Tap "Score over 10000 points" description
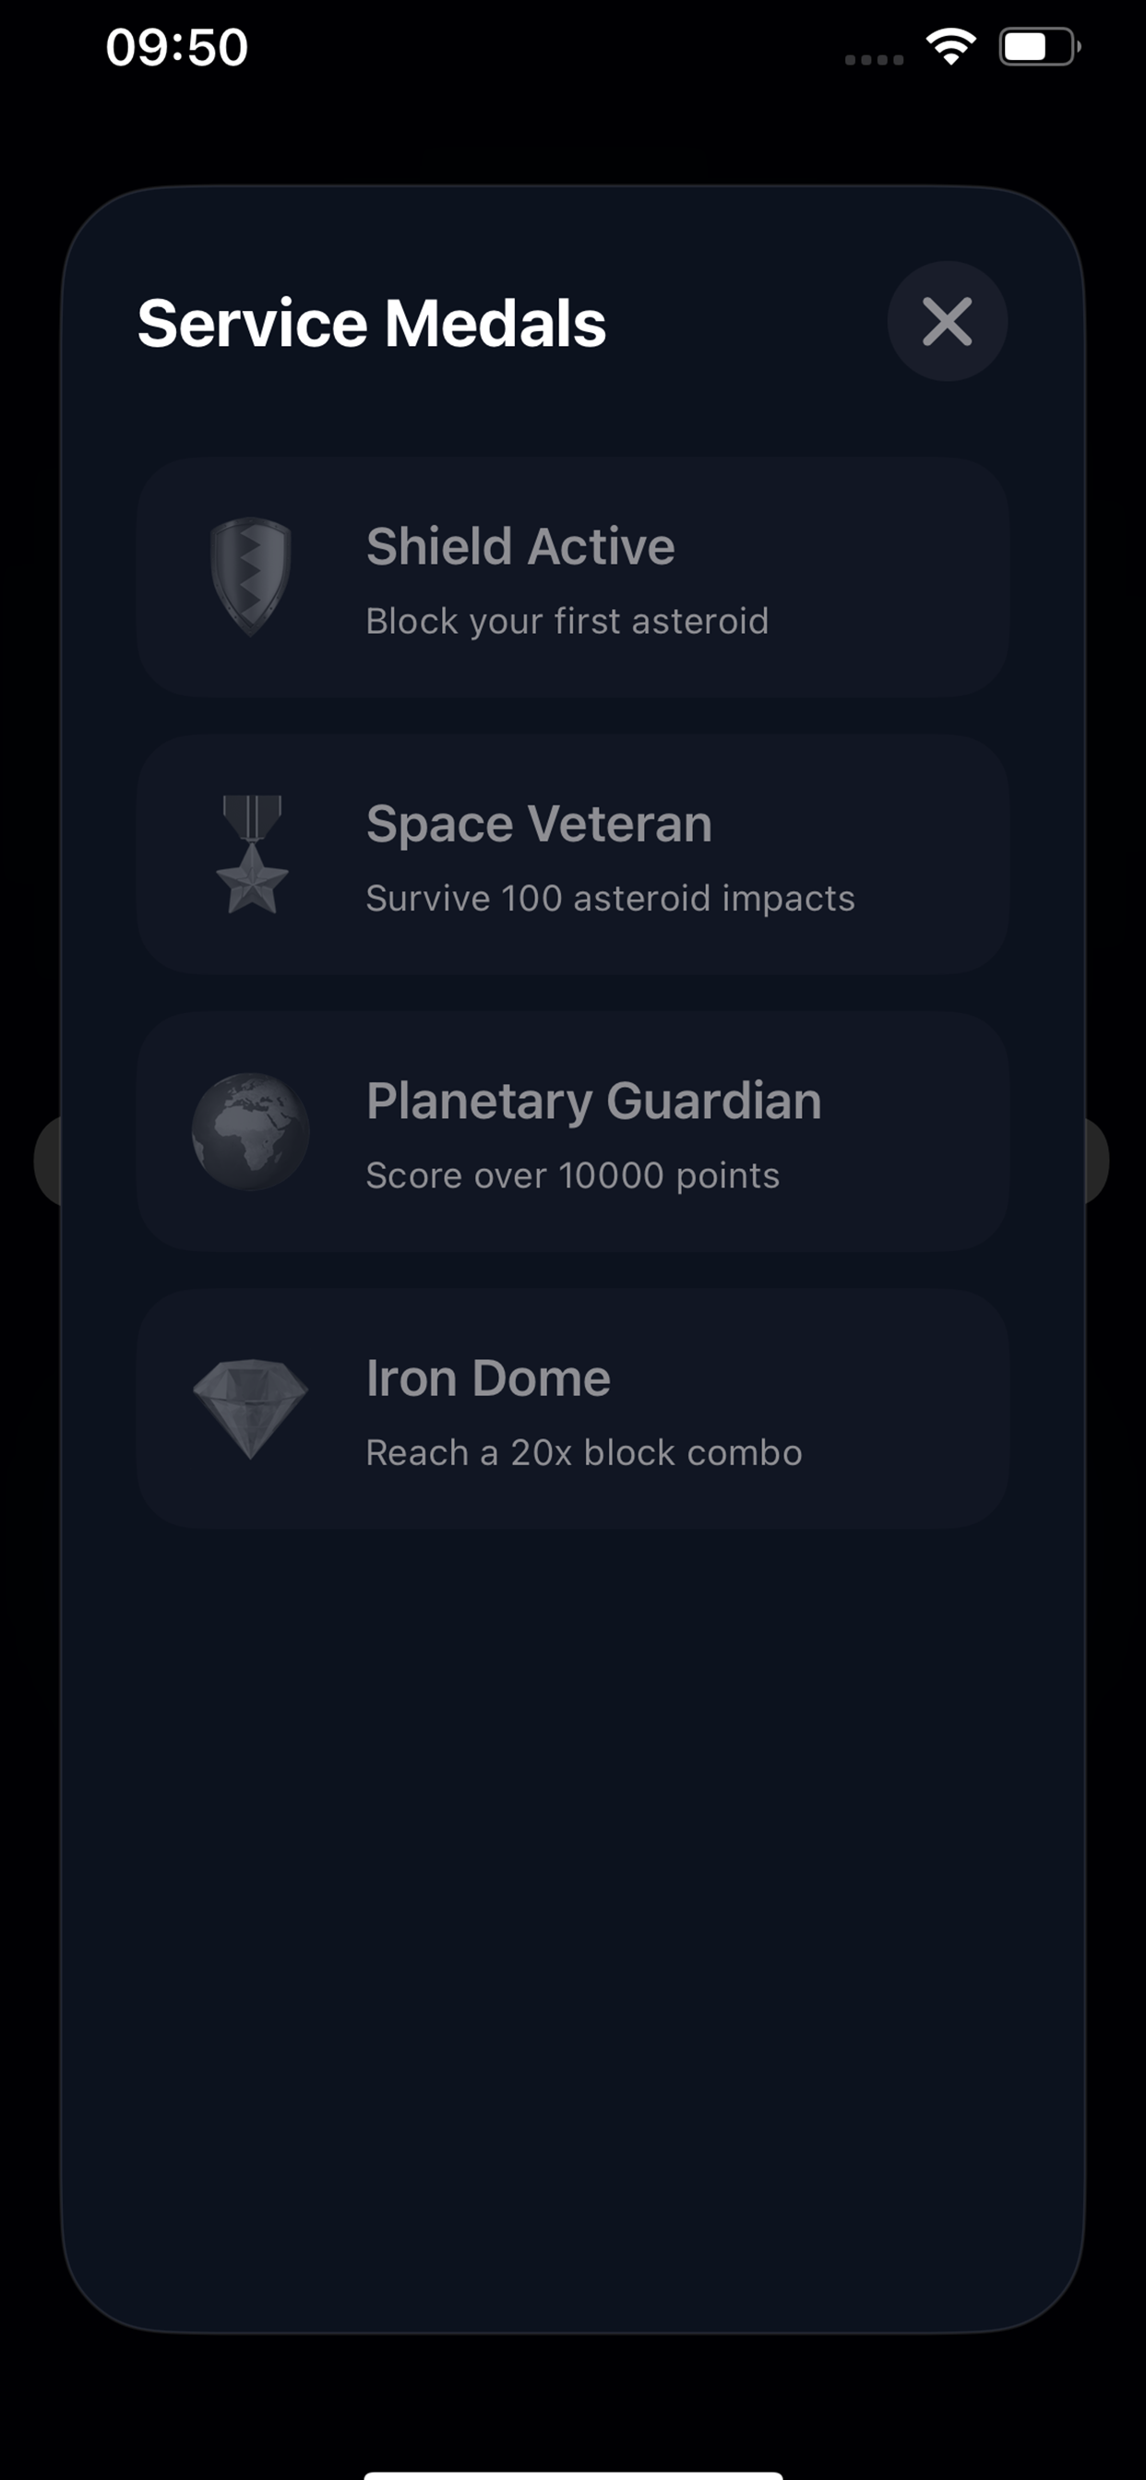This screenshot has width=1146, height=2480. click(x=572, y=1176)
